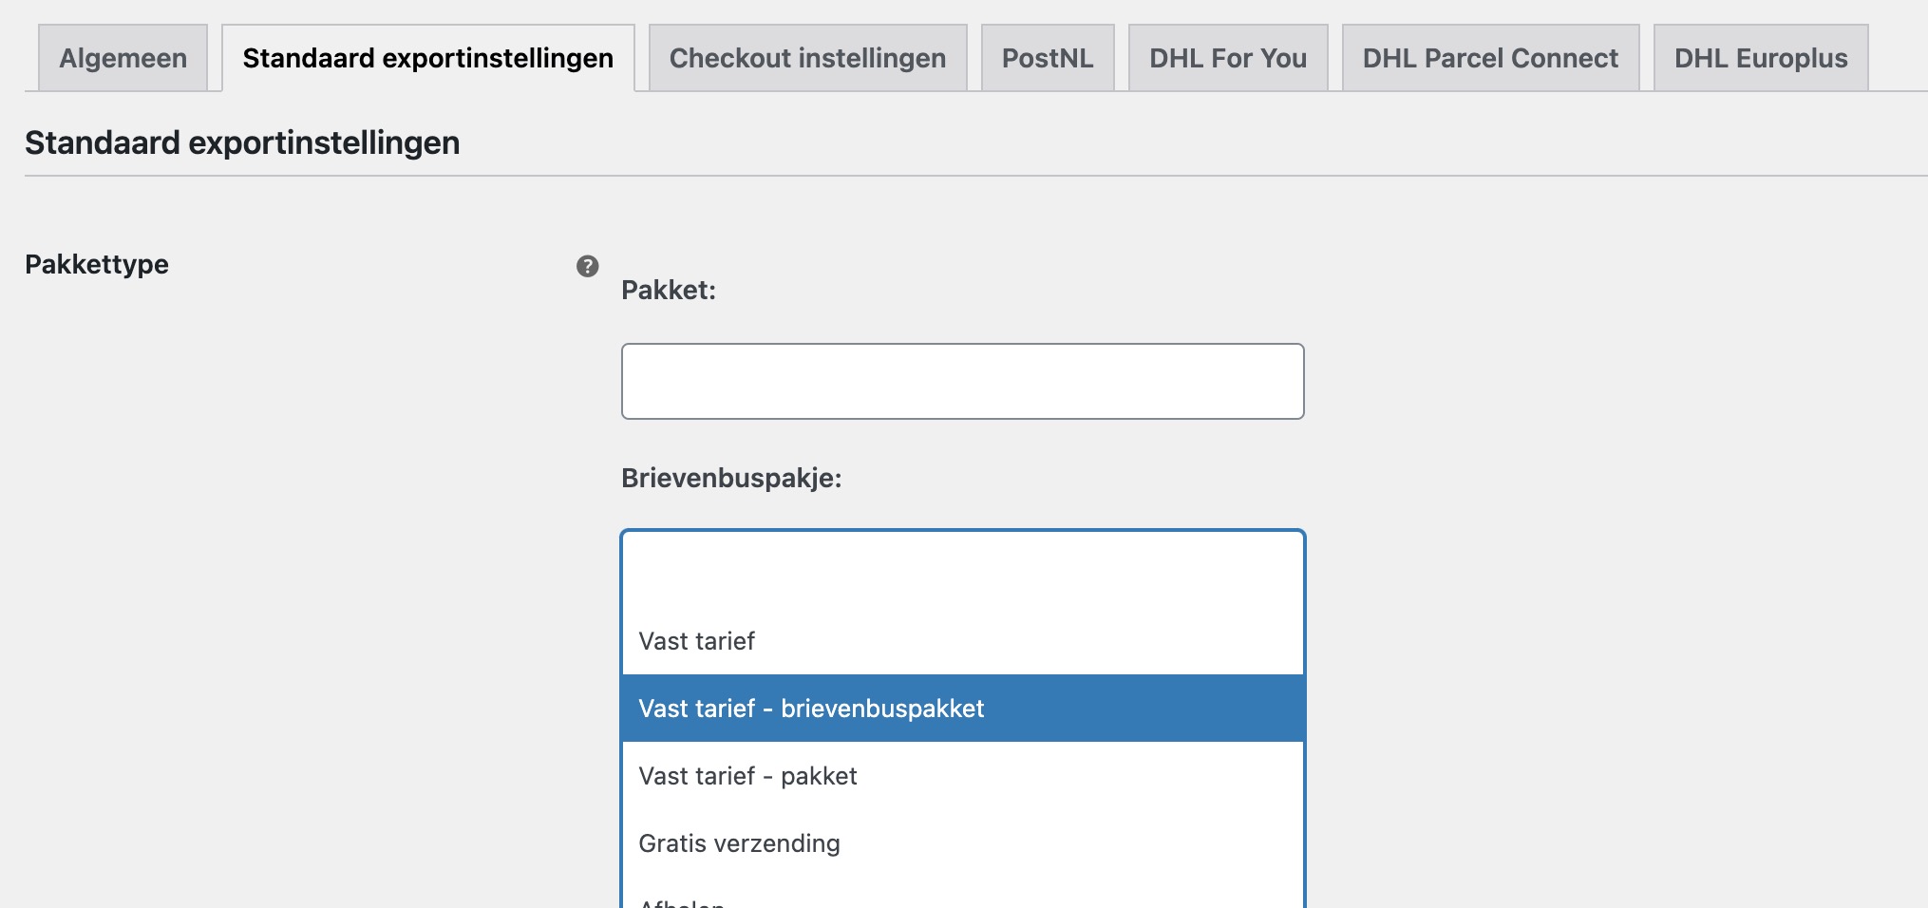This screenshot has width=1928, height=908.
Task: Open the Pakkettype help tooltip icon
Action: coord(588,267)
